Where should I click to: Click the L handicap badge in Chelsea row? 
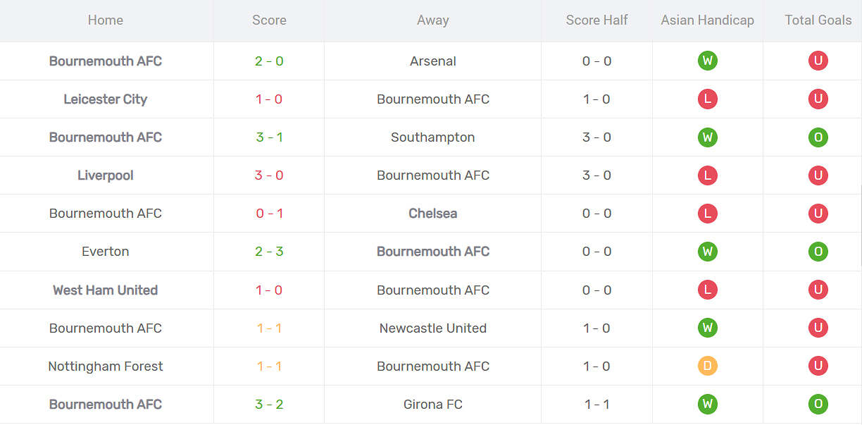707,214
